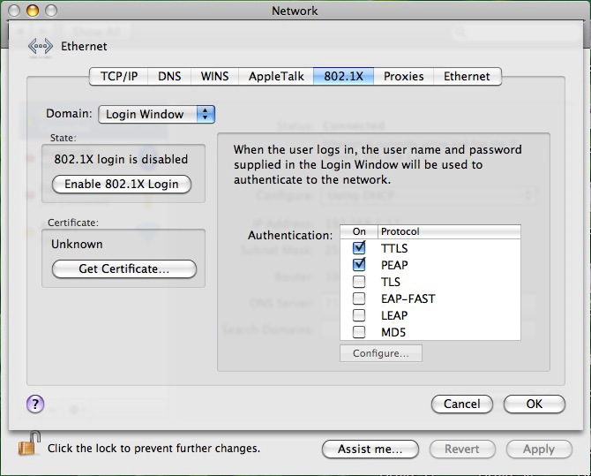Viewport: 591px width, 476px height.
Task: Select the TLS row label
Action: (x=391, y=282)
